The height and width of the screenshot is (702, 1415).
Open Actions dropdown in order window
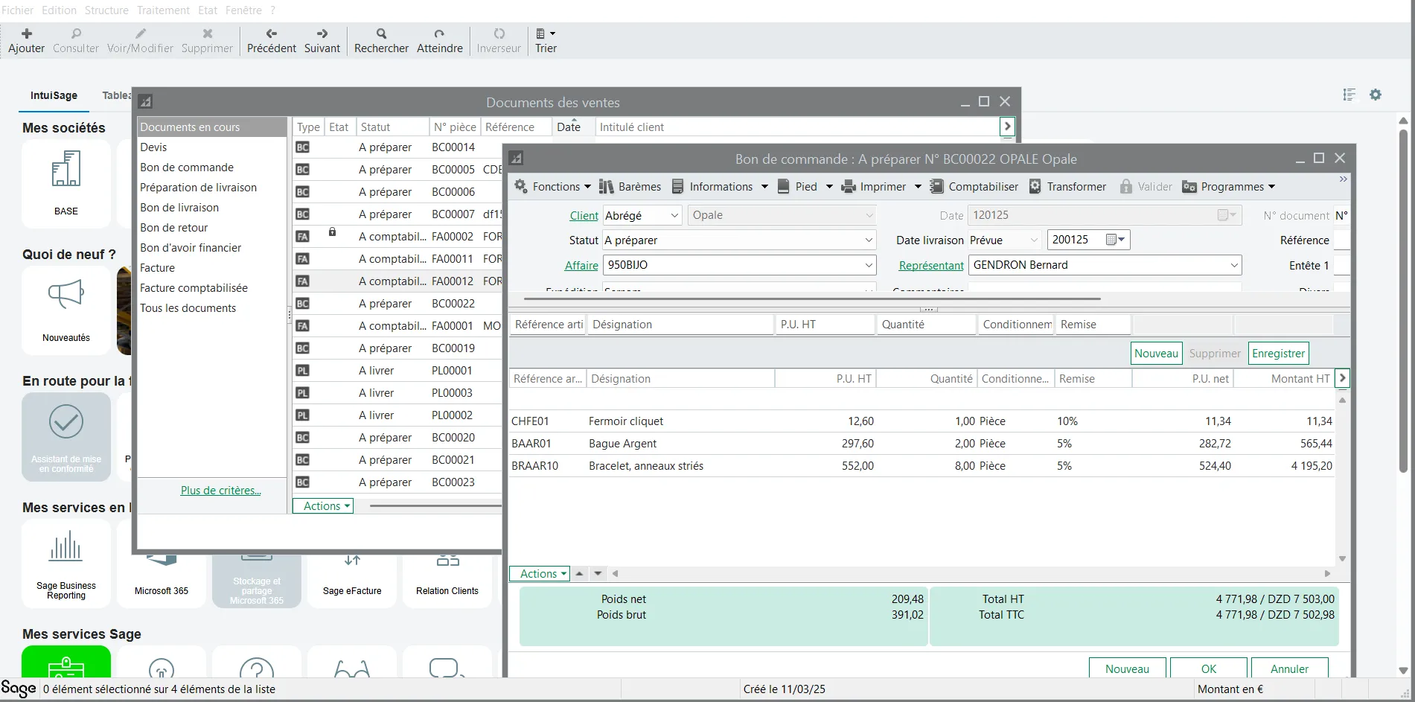(x=540, y=574)
